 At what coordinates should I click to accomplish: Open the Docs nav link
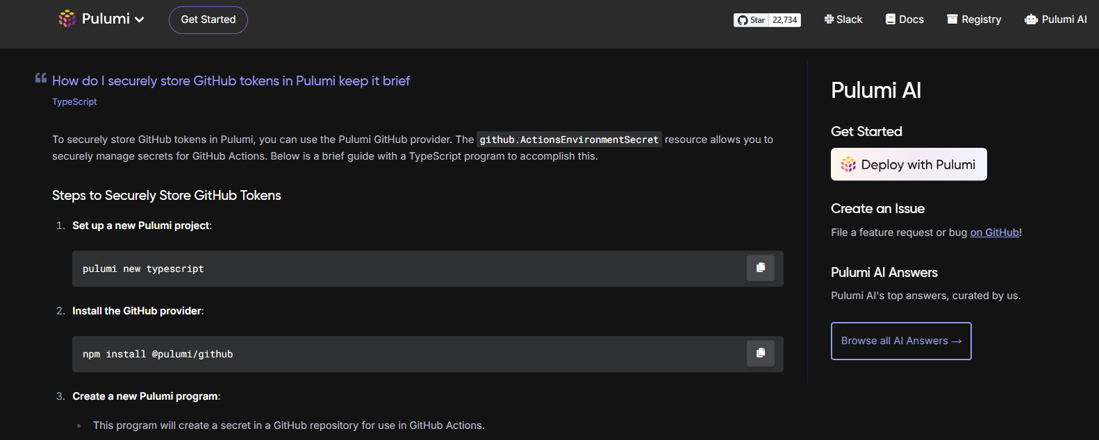904,19
